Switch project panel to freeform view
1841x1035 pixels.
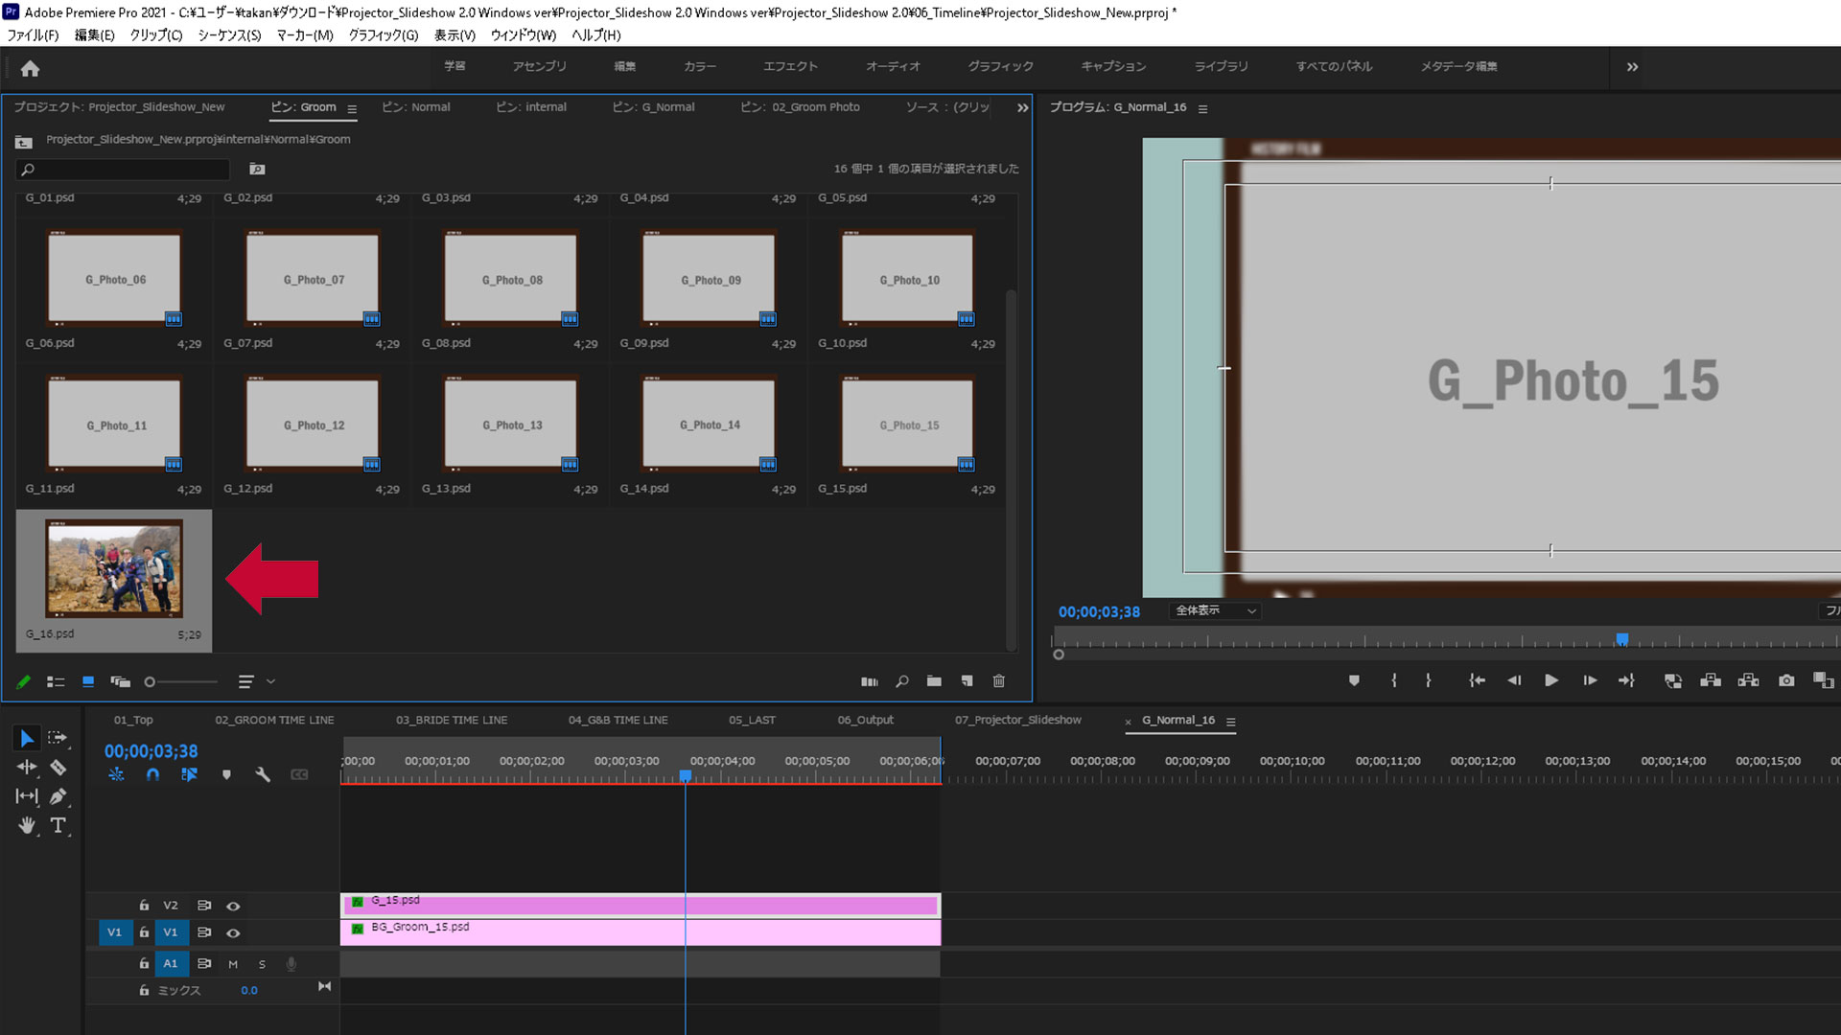[120, 681]
